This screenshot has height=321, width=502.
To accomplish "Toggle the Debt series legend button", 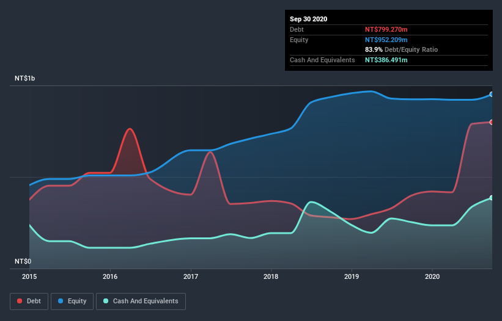I will pos(29,301).
